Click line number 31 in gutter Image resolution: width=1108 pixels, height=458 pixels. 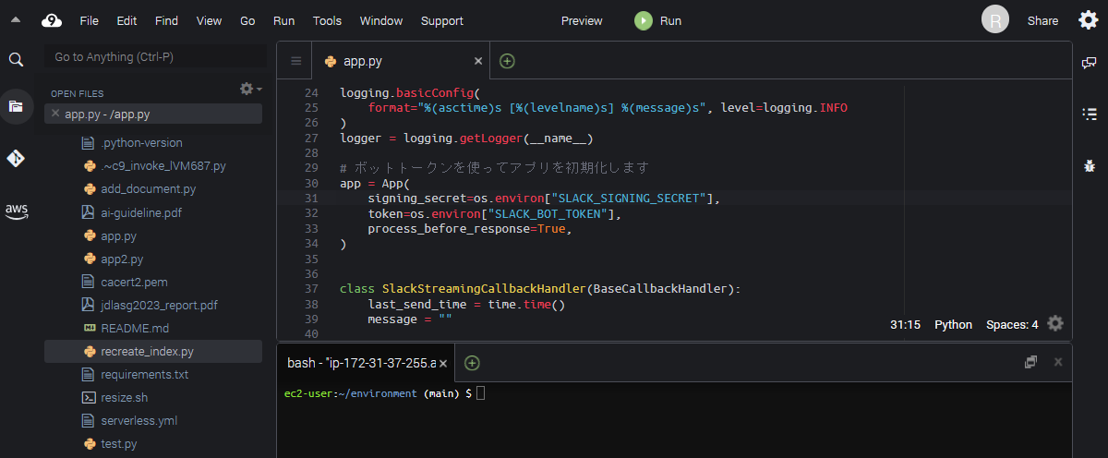point(311,199)
